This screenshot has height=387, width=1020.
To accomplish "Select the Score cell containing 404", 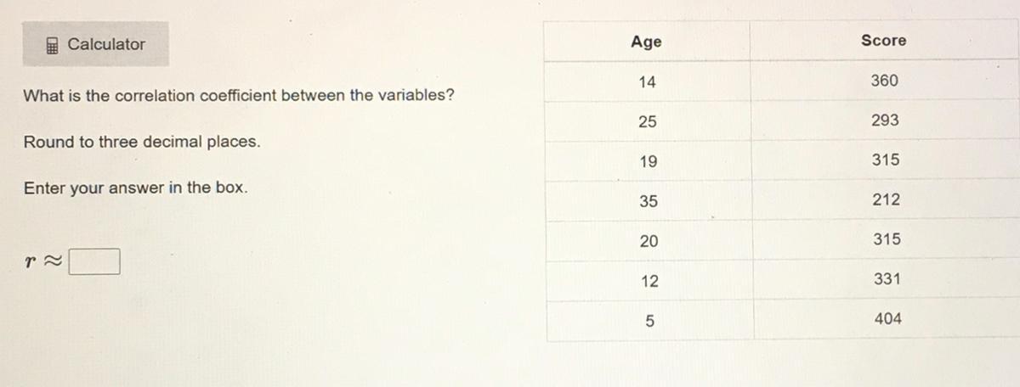I will click(x=887, y=319).
